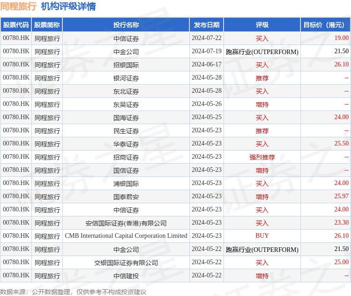Select the 国信证券 cell
The image size is (351, 296).
tap(126, 171)
